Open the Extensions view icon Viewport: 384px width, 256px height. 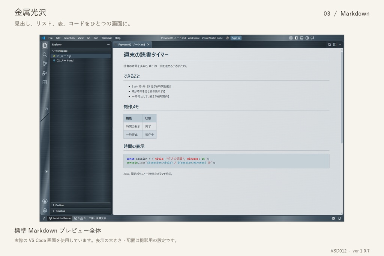(45, 82)
